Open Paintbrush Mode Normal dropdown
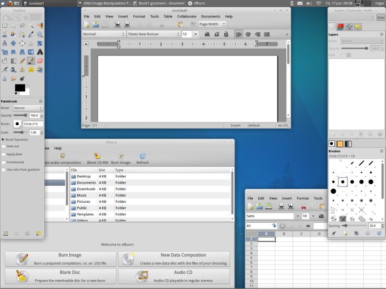Screen dimensions: 386x289 tap(28, 108)
